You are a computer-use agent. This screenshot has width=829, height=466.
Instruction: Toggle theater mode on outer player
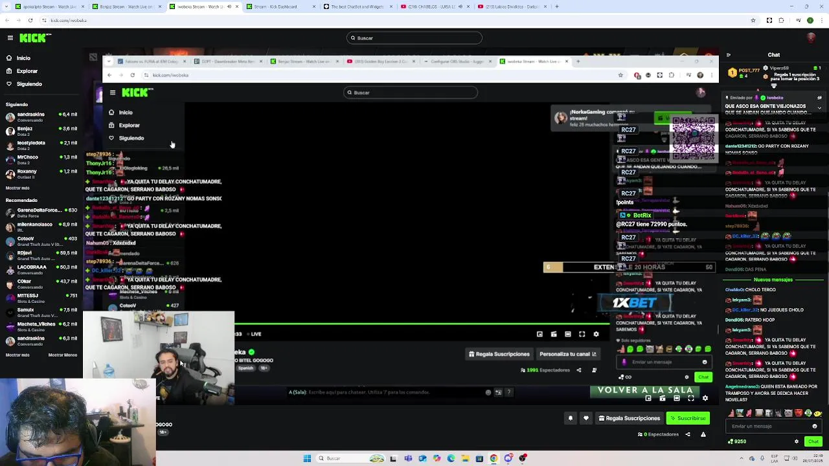677,399
